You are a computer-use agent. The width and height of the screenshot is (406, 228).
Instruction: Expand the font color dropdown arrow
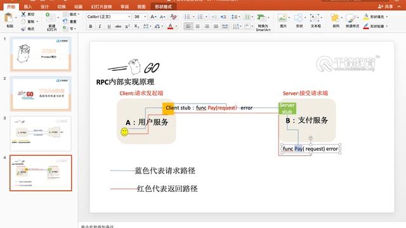pos(176,27)
